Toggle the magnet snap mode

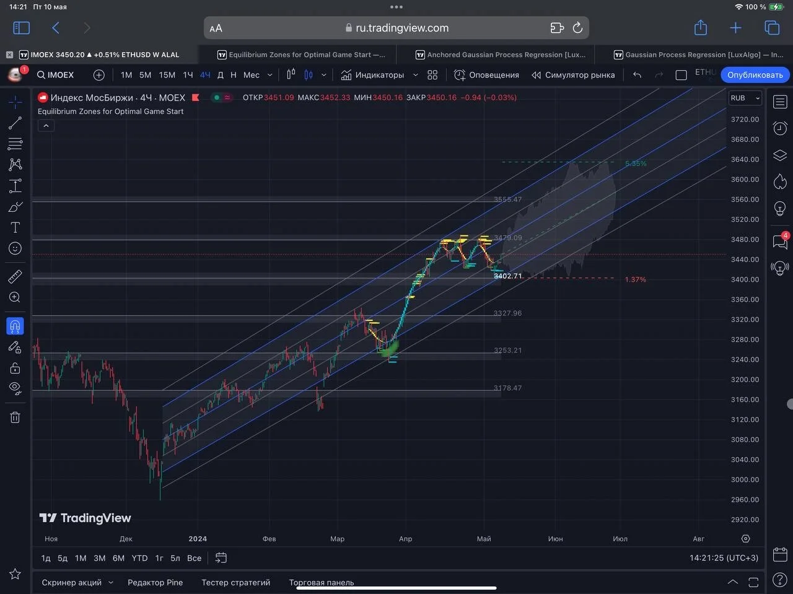15,326
